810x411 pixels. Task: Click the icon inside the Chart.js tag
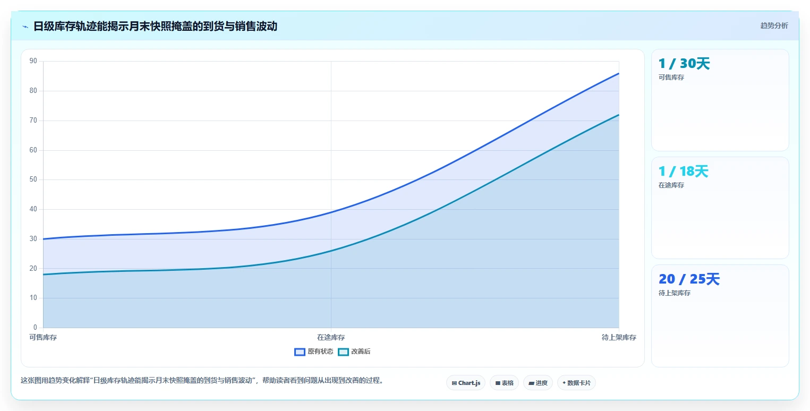pyautogui.click(x=454, y=383)
